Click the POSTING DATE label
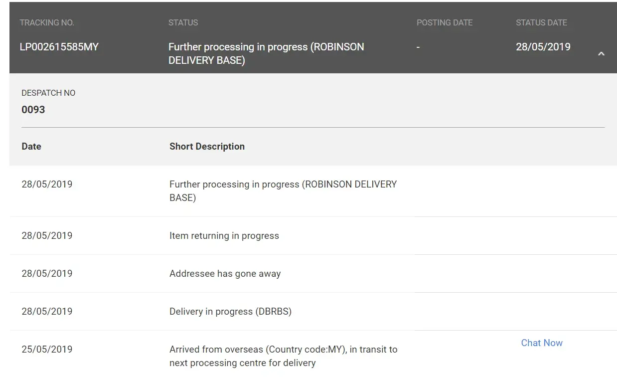This screenshot has width=617, height=380. point(444,22)
